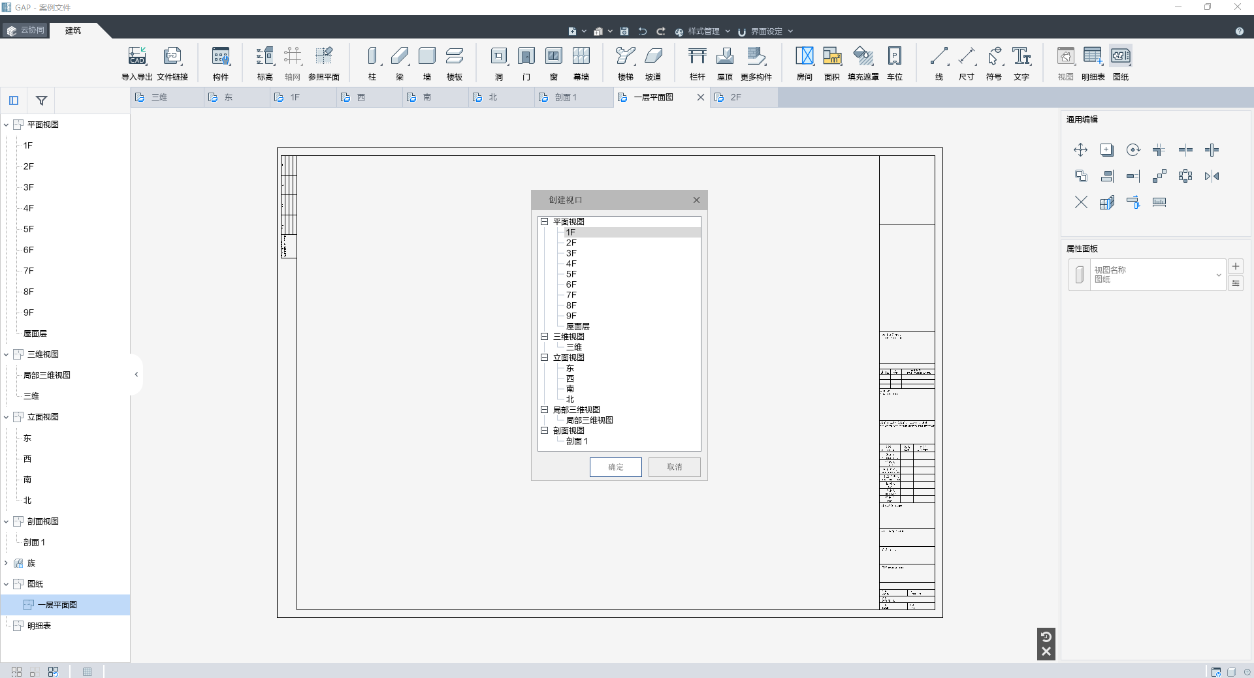Image resolution: width=1254 pixels, height=678 pixels.
Task: Switch to the 1F view tab
Action: point(303,97)
